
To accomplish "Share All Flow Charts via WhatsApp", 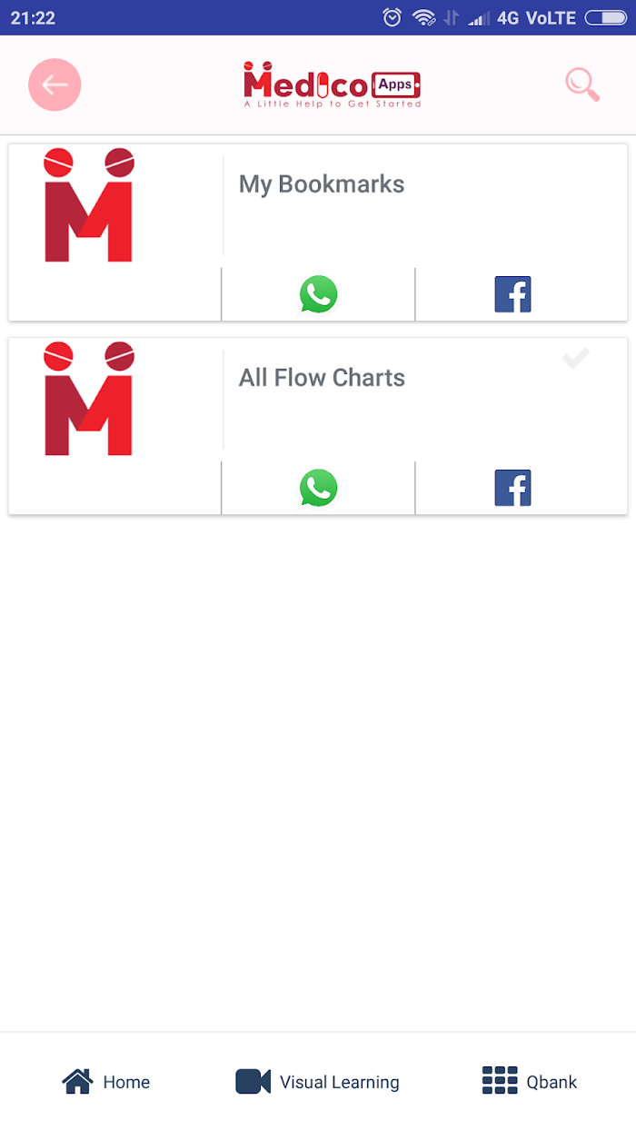I will point(318,488).
